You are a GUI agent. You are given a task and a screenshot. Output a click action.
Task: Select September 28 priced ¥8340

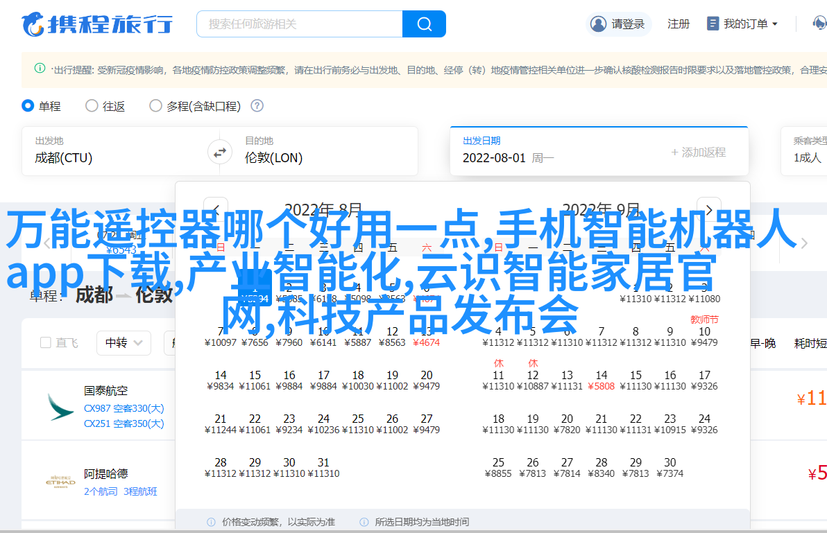pos(602,468)
